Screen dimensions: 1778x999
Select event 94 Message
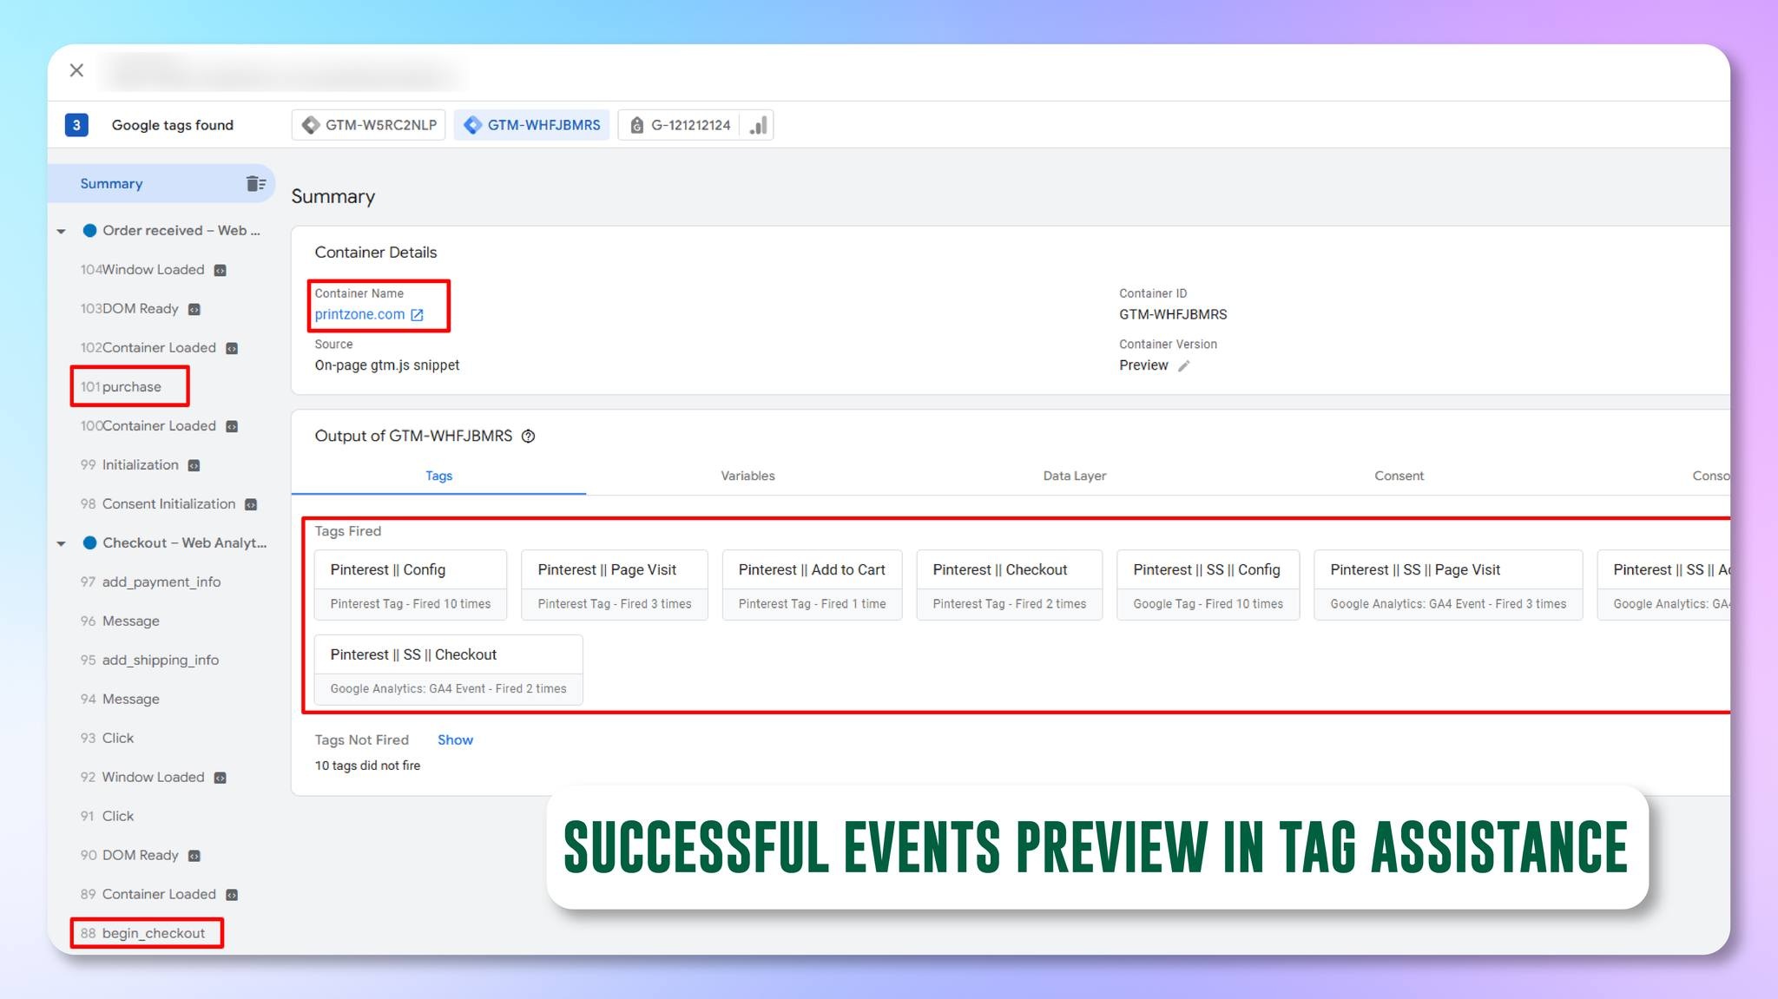[x=120, y=700]
